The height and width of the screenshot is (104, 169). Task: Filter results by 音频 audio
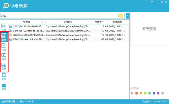pos(4,67)
